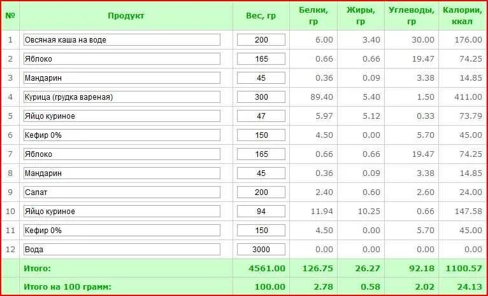Click the 'Курица (грудка вареная)' product field

tap(122, 97)
